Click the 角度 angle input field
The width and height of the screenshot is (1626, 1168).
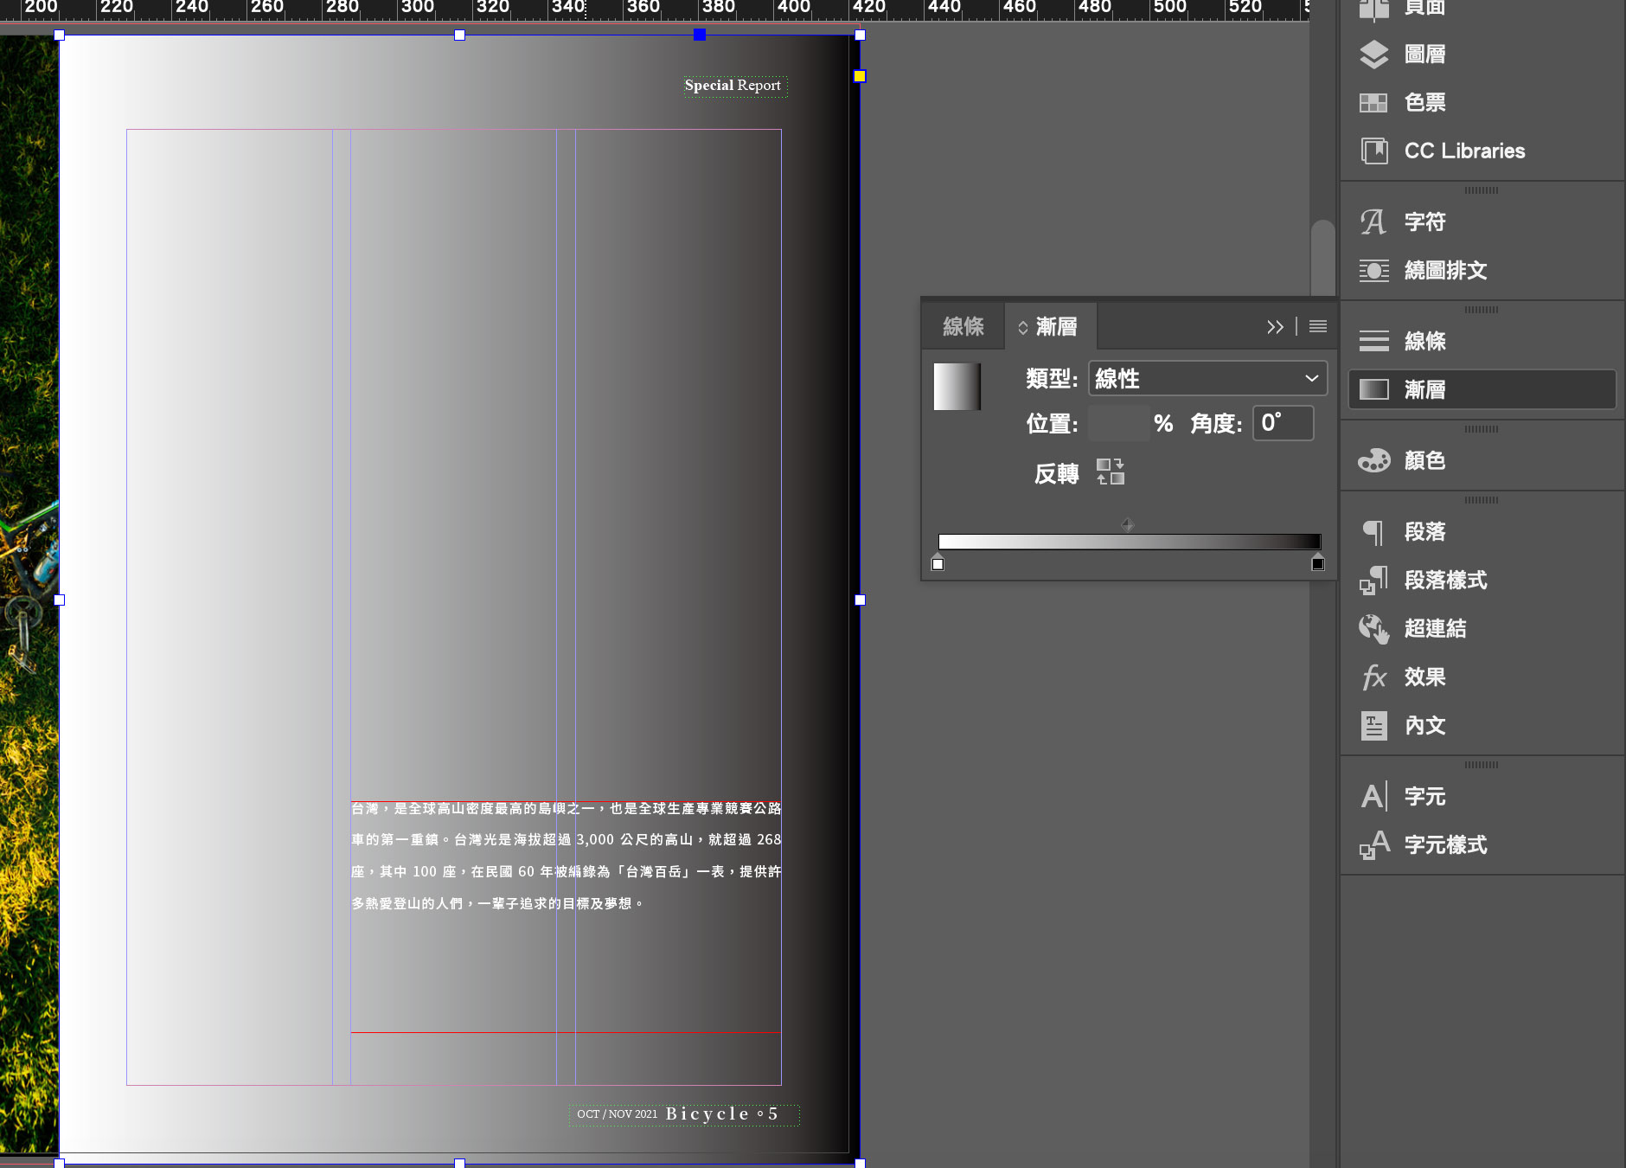point(1283,424)
